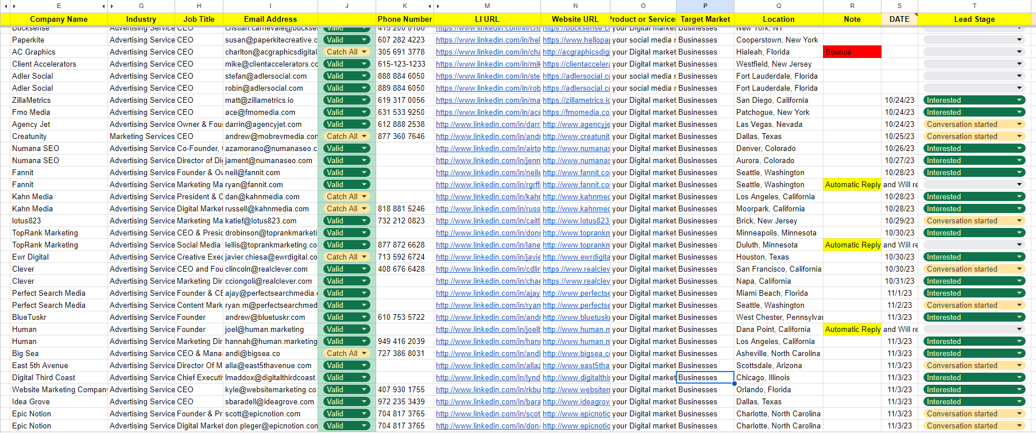Select the Company Name header cell
This screenshot has height=433, width=1036.
[x=59, y=19]
